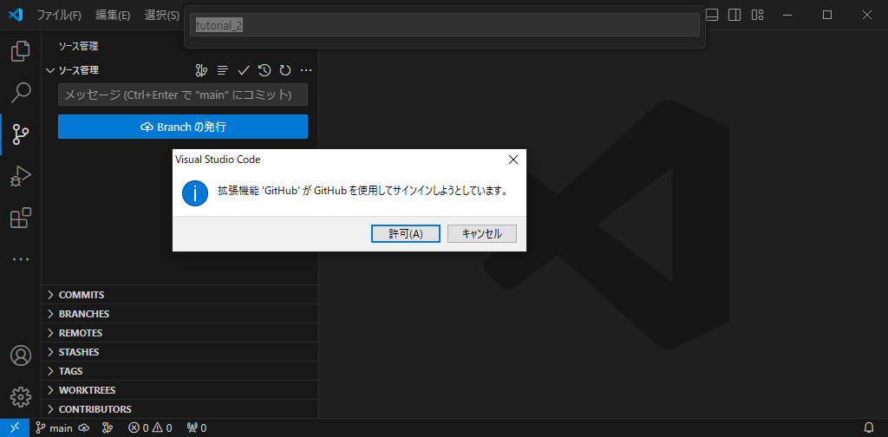Open source control more actions ellipsis
Viewport: 888px width, 437px height.
(306, 70)
